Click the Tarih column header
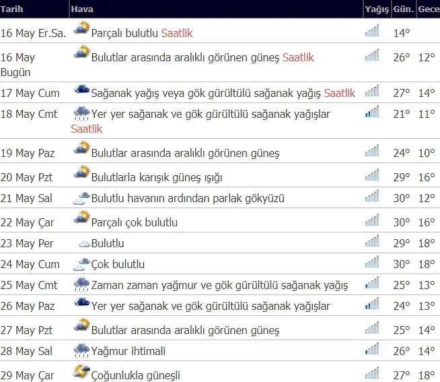 [x=11, y=9]
